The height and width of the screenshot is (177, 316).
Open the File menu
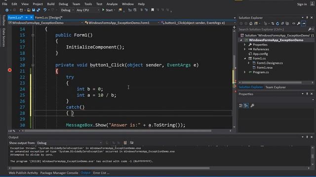point(4,4)
